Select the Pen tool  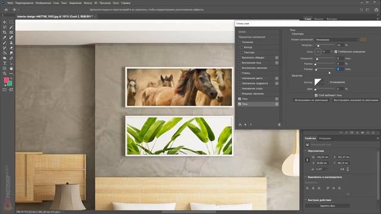click(x=11, y=58)
